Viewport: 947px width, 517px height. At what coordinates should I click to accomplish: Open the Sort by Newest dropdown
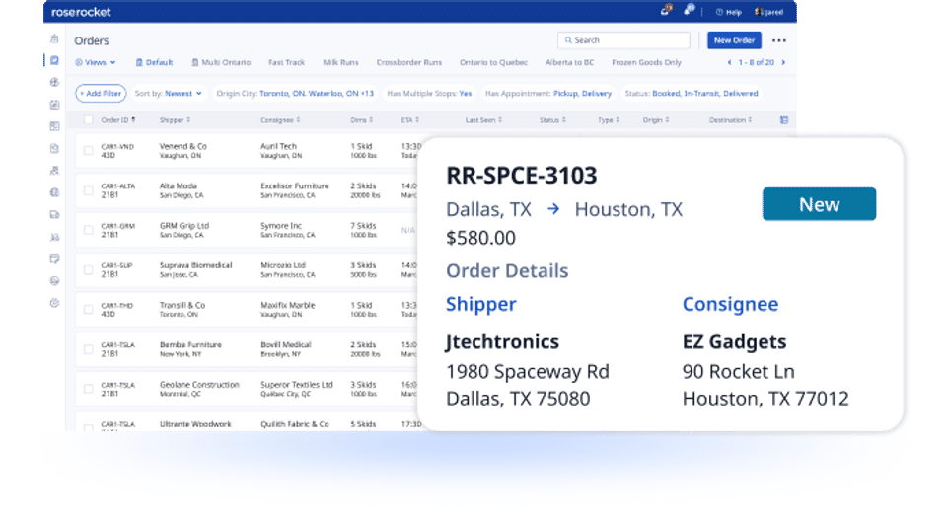click(169, 93)
